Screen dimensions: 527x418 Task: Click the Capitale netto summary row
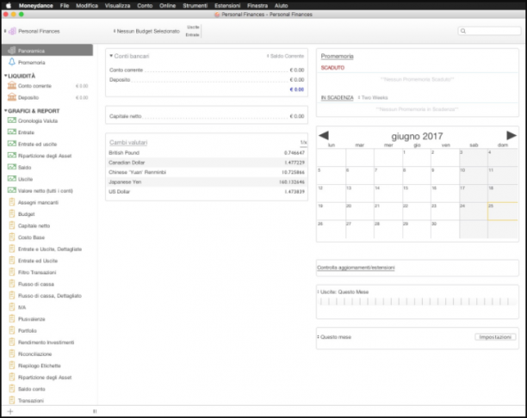coord(207,116)
